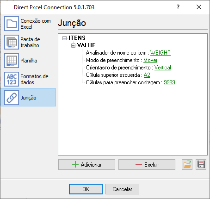
Task: Save binding settings with floppy disk icon
Action: point(201,165)
